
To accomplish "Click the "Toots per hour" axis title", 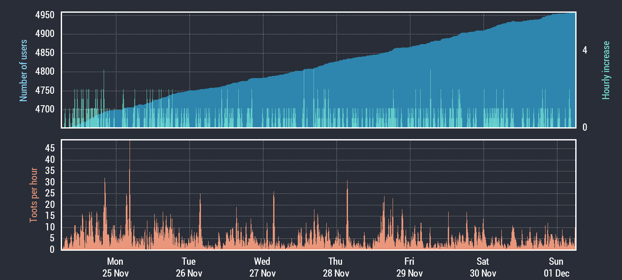I will [x=33, y=195].
